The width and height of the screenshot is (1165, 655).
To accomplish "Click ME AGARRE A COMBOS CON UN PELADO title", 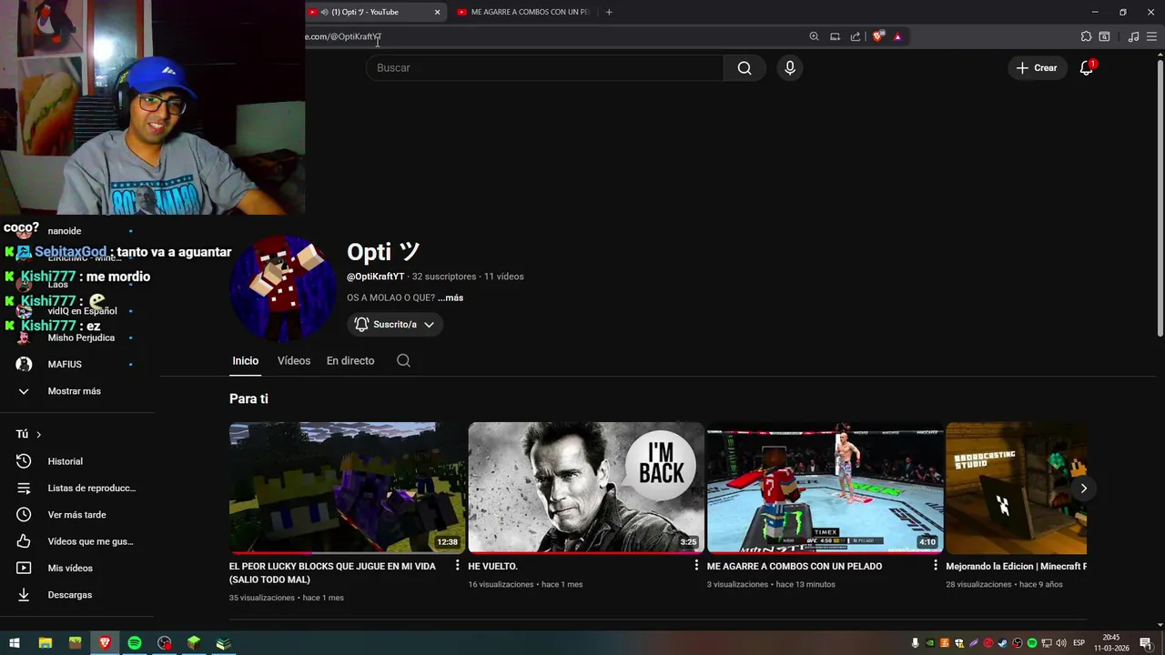I will coord(795,566).
